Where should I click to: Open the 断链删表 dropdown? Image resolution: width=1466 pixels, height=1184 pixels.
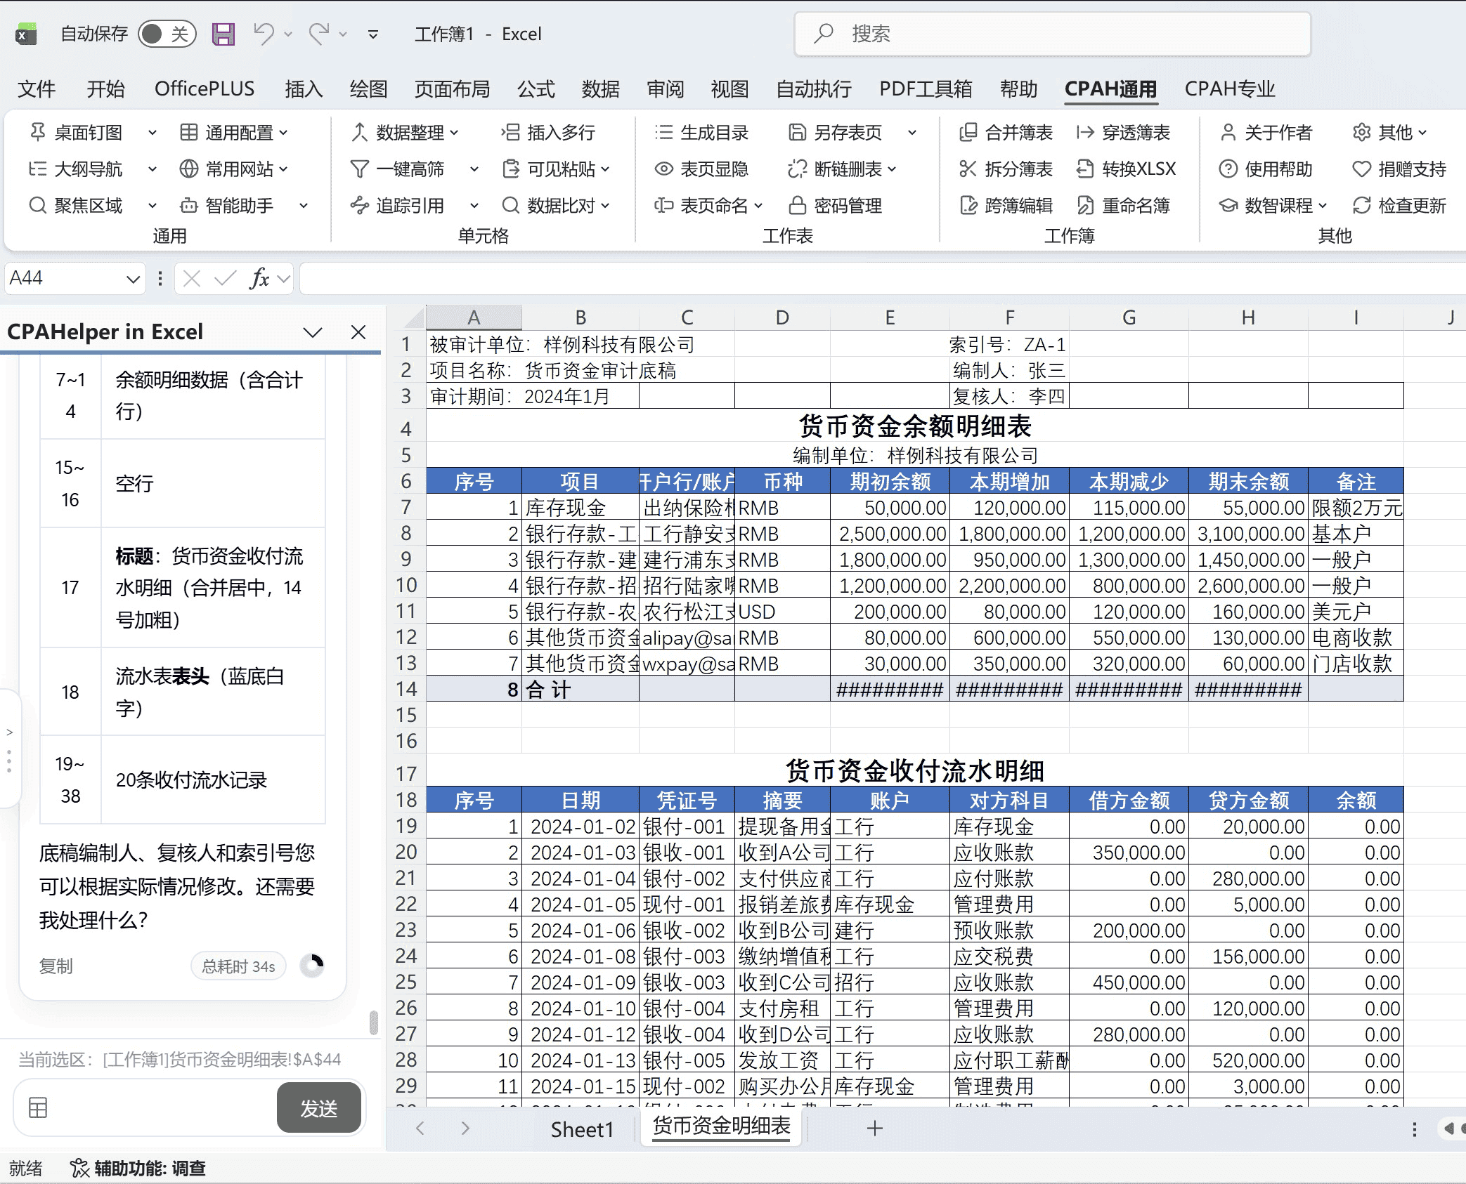(843, 169)
